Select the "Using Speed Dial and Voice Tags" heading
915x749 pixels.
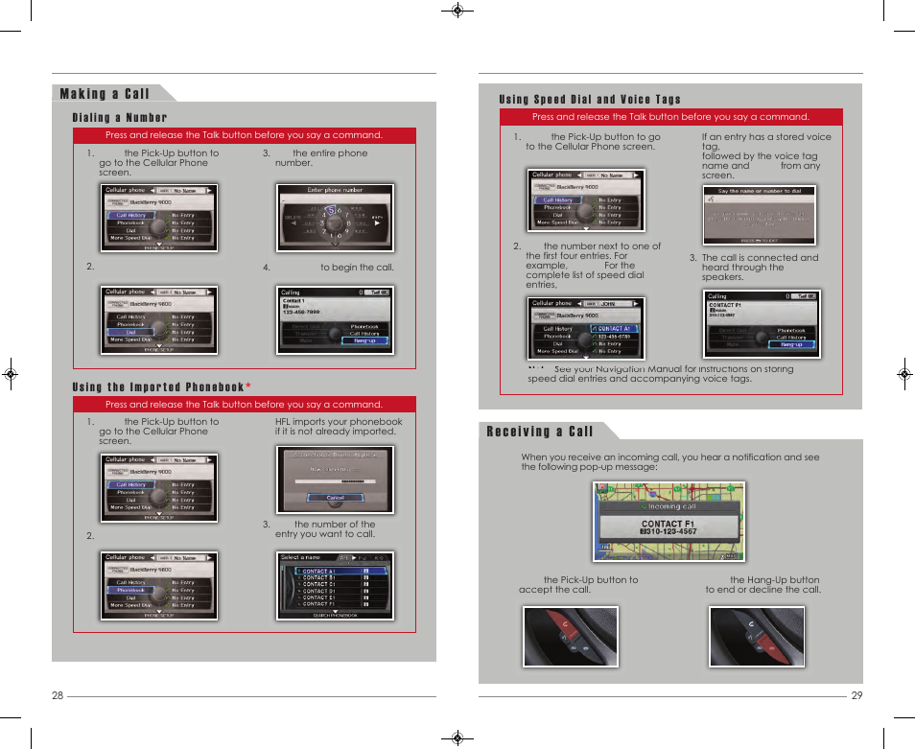point(590,100)
